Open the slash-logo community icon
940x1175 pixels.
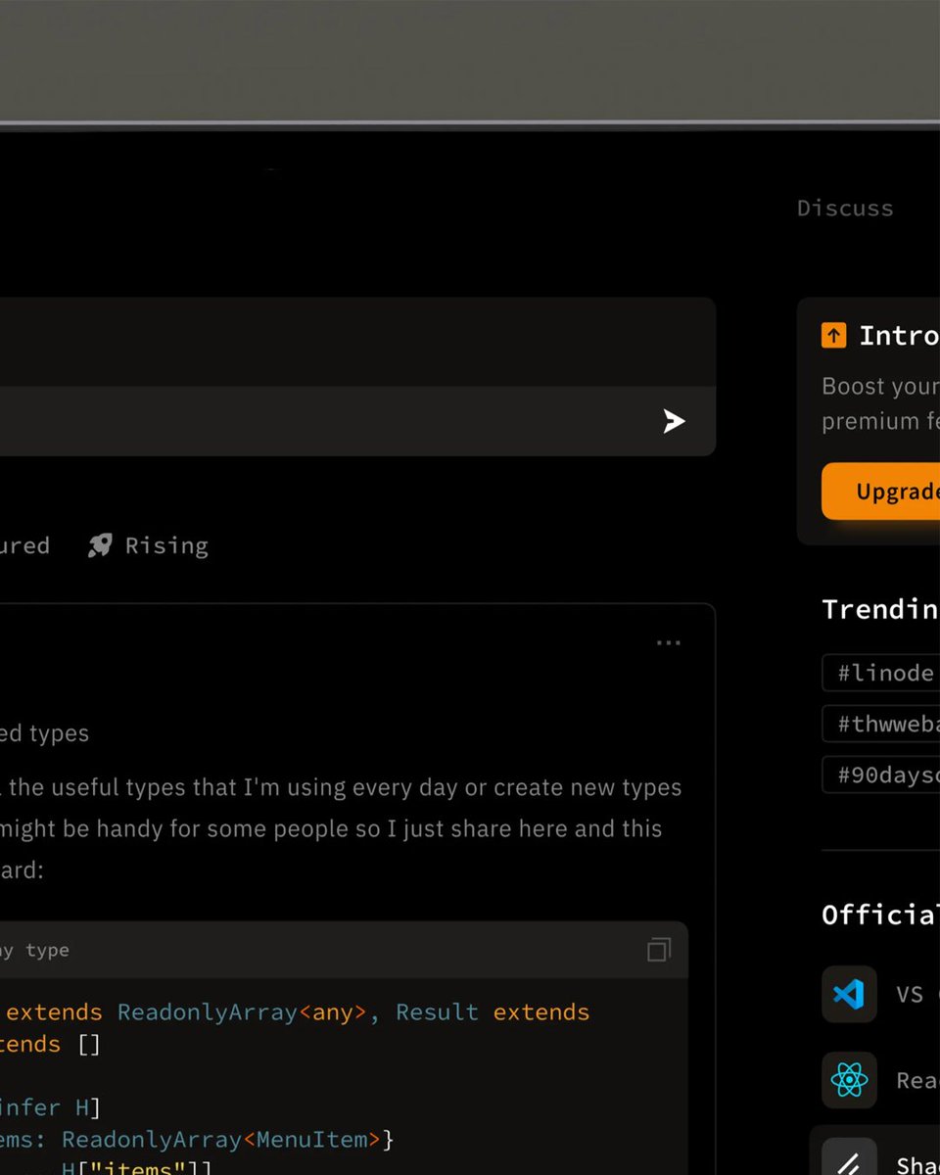click(849, 1156)
